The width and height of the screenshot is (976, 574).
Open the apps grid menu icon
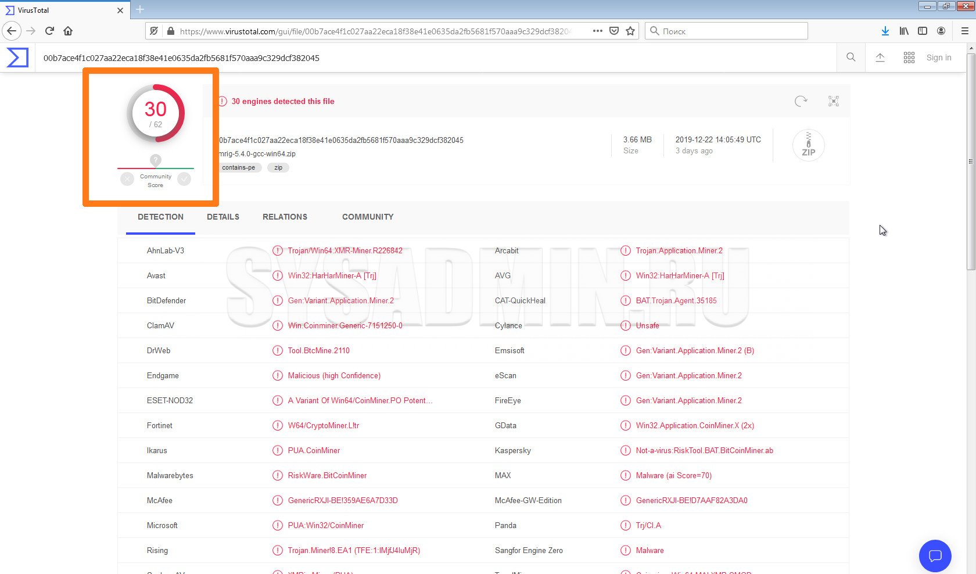(x=909, y=58)
